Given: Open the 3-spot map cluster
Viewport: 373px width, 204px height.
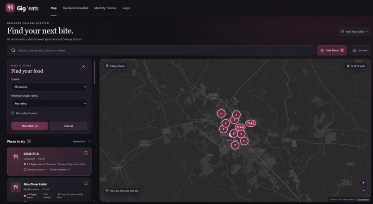Looking at the screenshot, I should tap(234, 120).
